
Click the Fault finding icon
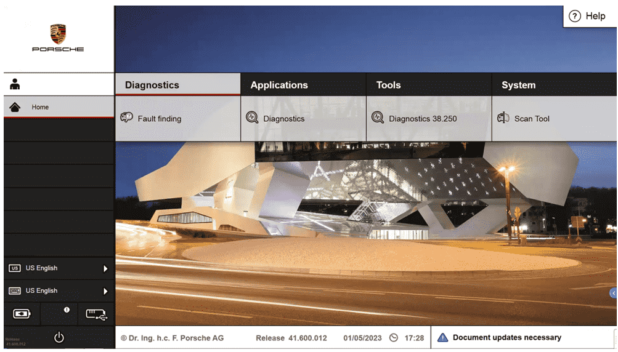pos(126,118)
